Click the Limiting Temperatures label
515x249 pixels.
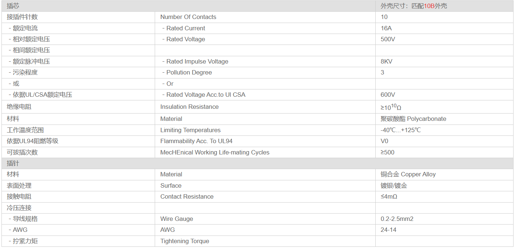pos(190,130)
